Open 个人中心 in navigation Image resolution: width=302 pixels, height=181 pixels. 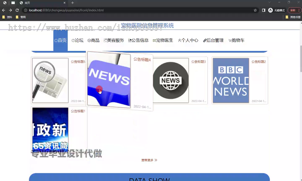point(188,40)
